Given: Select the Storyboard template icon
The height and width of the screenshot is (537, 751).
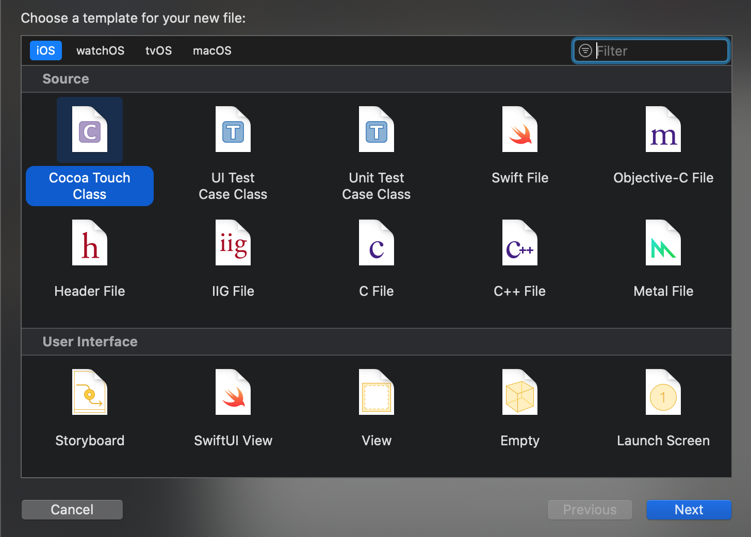Looking at the screenshot, I should coord(90,392).
